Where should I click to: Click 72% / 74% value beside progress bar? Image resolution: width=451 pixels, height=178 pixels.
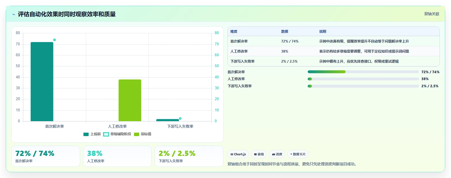pos(430,72)
